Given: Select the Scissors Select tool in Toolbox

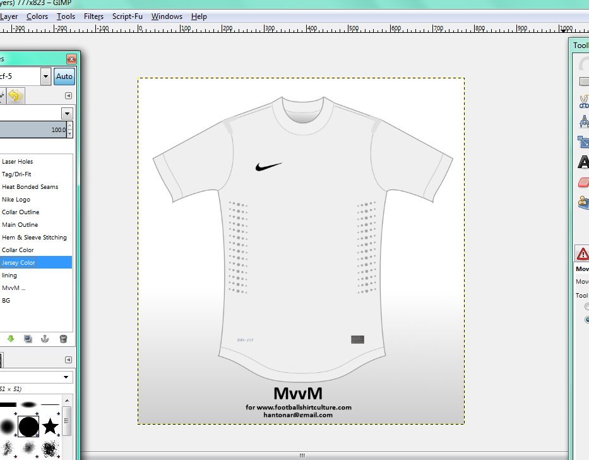Looking at the screenshot, I should pyautogui.click(x=583, y=101).
